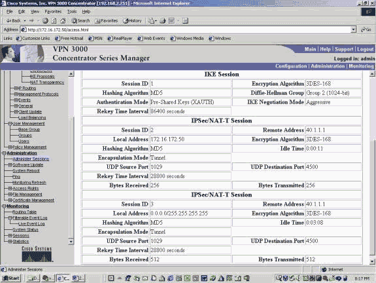Click the Back toolbar button
376x283 pixels.
(14, 21)
